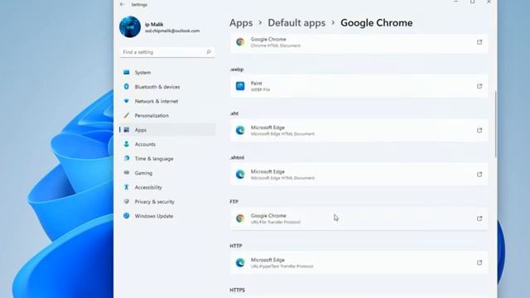Click the Network wifi icon in sidebar

(127, 101)
